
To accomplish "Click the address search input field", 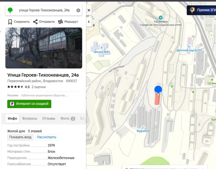I will pyautogui.click(x=44, y=10).
